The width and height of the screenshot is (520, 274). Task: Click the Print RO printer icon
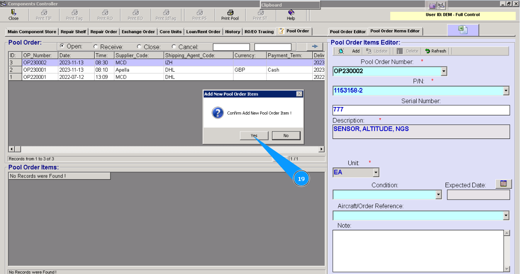coord(105,13)
